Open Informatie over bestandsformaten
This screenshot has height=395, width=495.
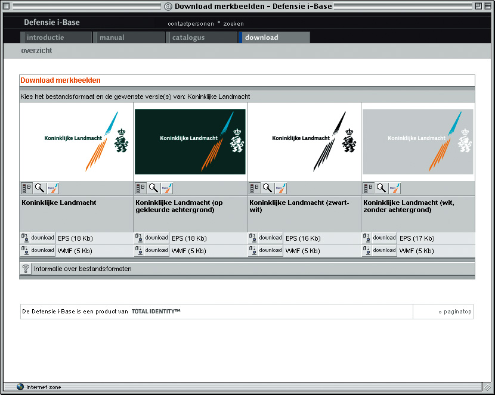coord(83,269)
